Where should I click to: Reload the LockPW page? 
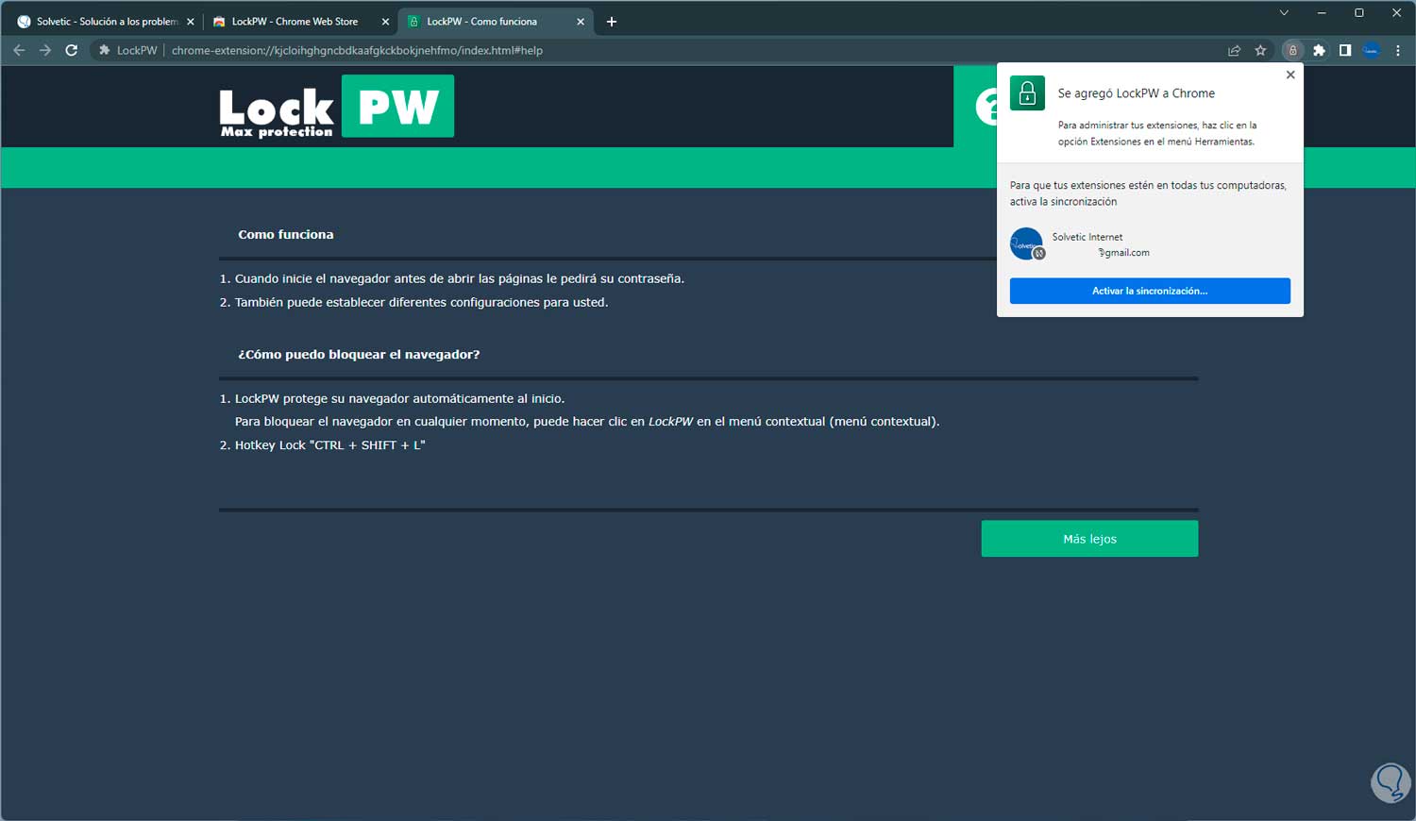click(71, 50)
